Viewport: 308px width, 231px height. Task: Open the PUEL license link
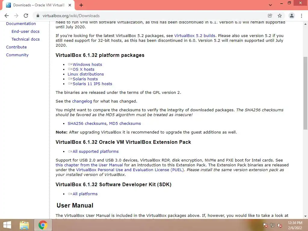[130, 170]
